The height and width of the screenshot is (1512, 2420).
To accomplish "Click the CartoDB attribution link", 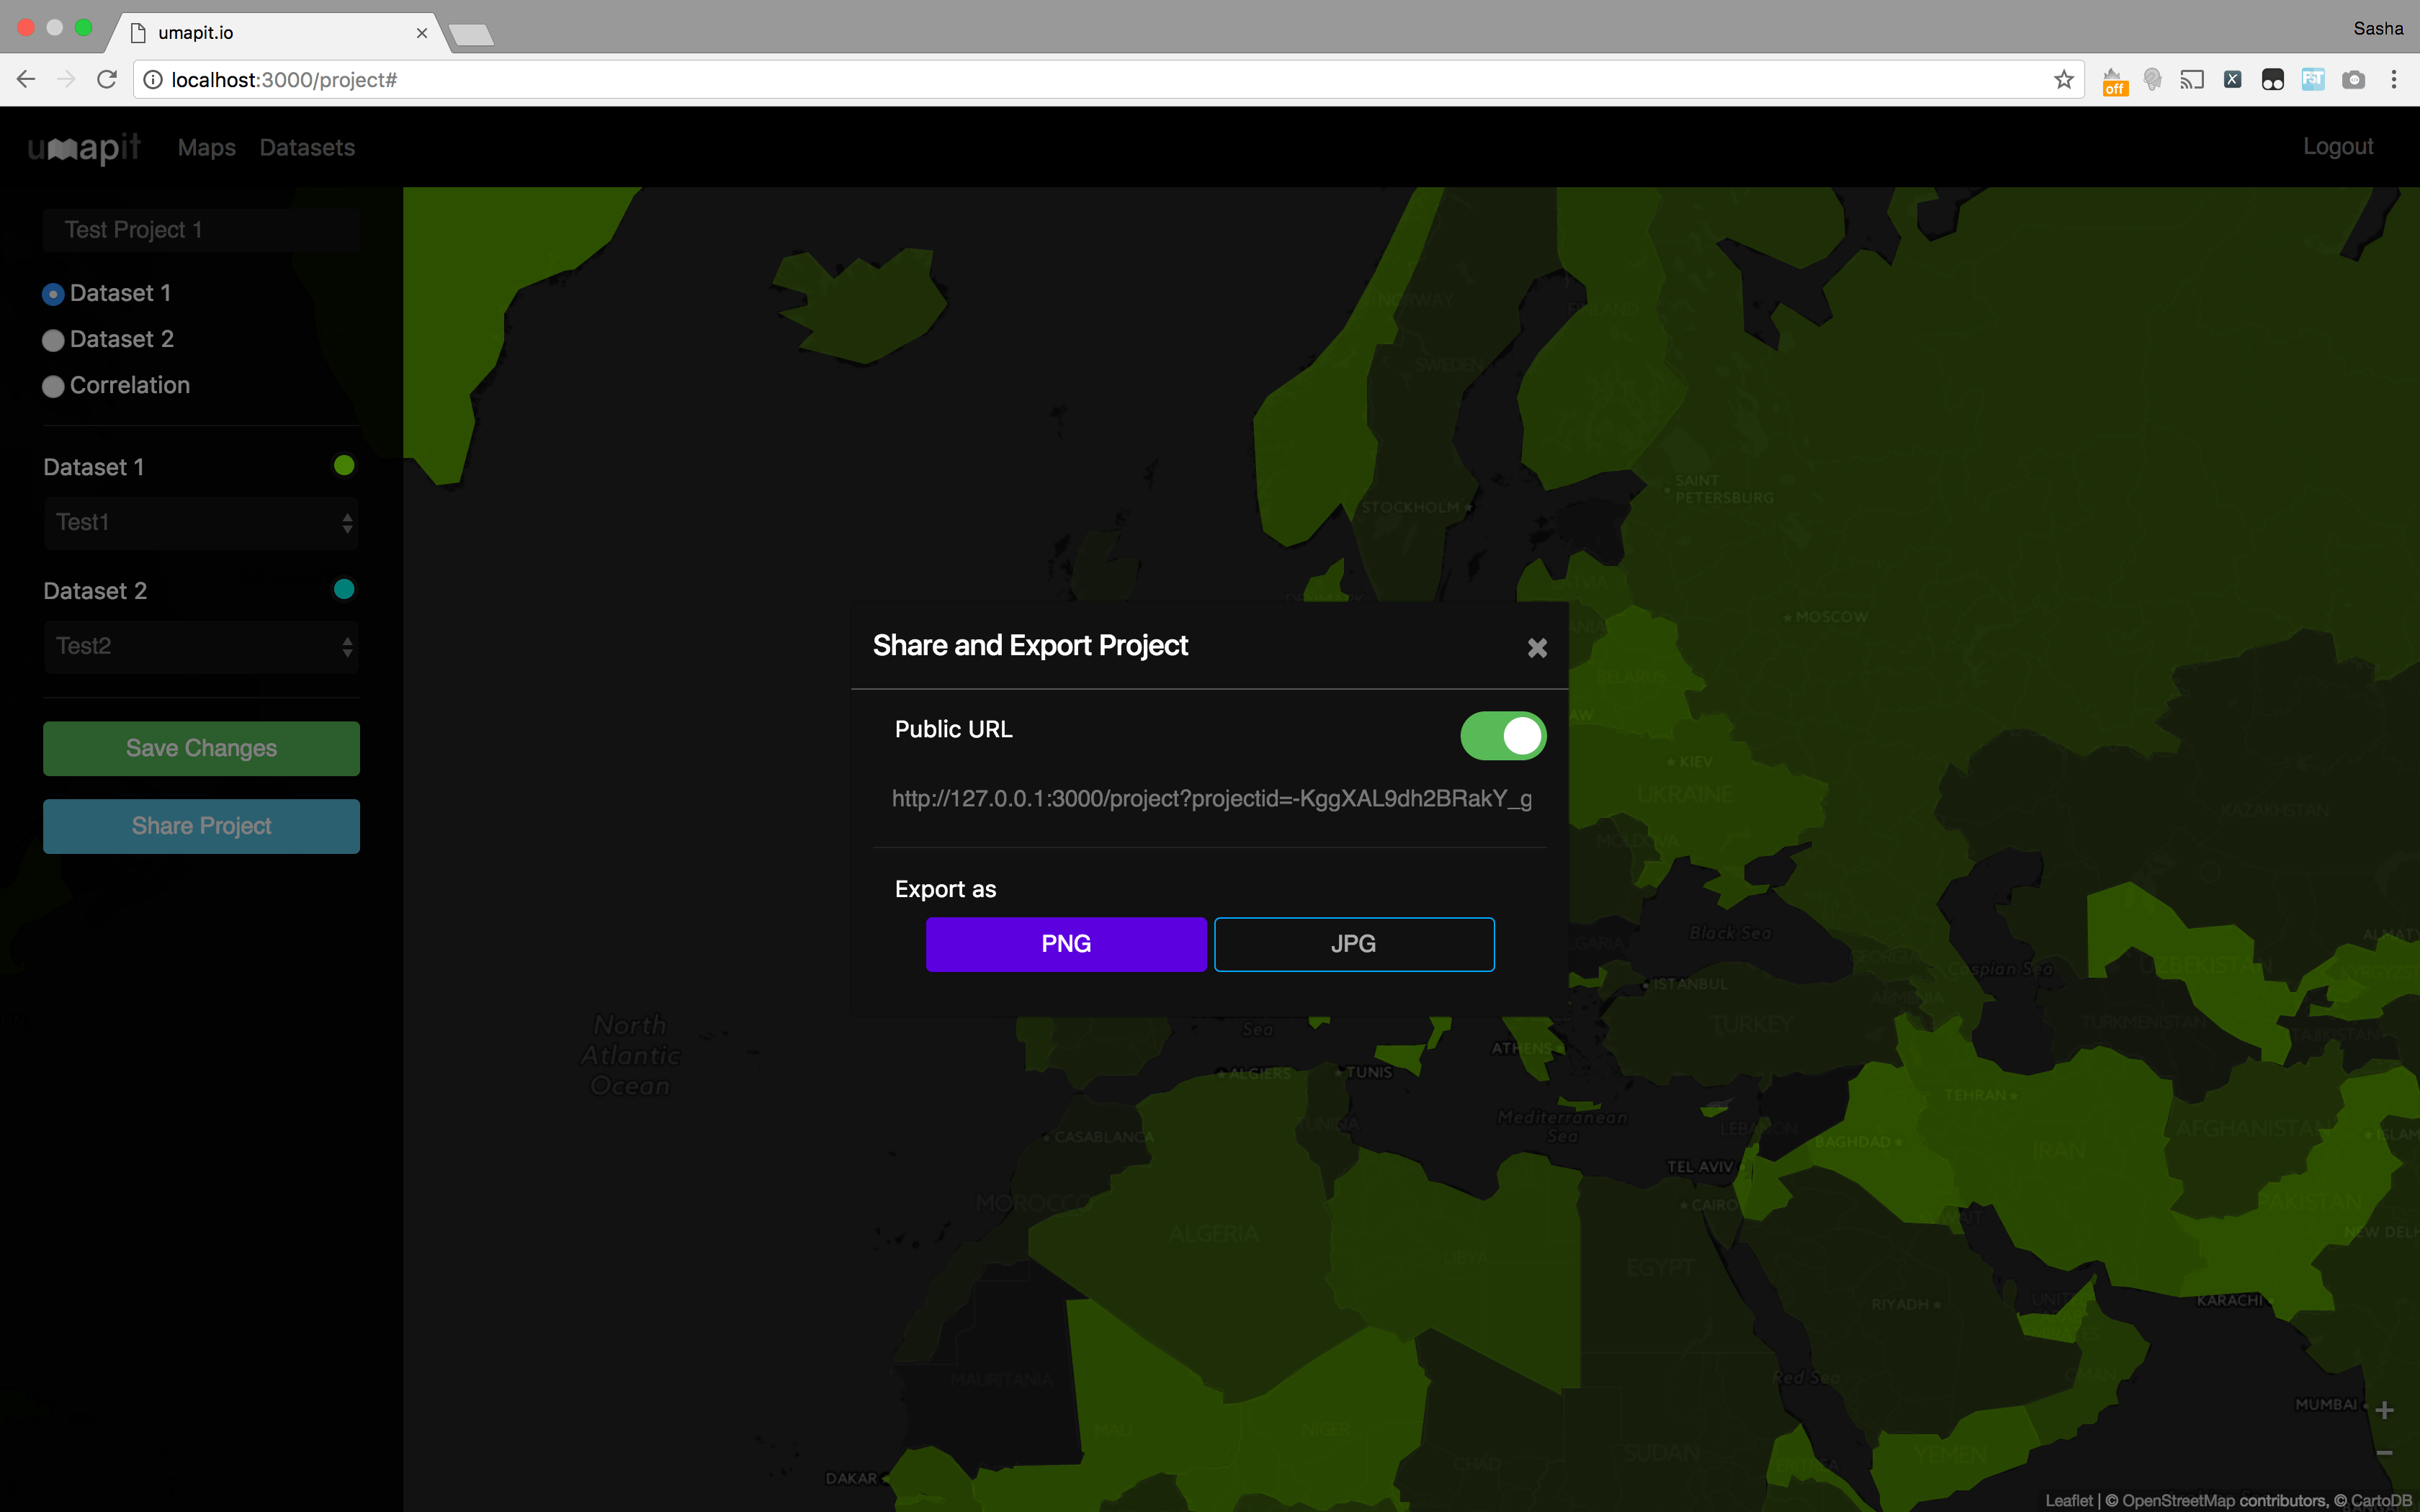I will coord(2381,1500).
